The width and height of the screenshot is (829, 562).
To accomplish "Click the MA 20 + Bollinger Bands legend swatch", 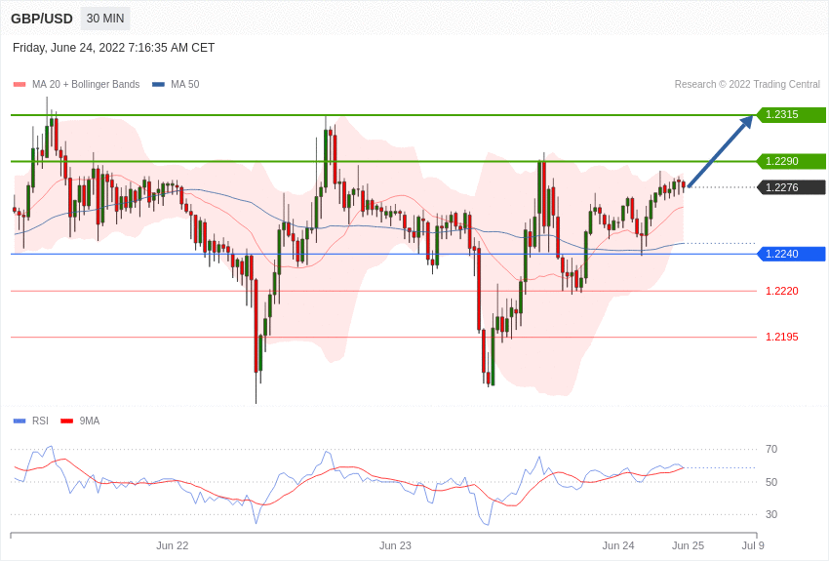I will coord(20,85).
